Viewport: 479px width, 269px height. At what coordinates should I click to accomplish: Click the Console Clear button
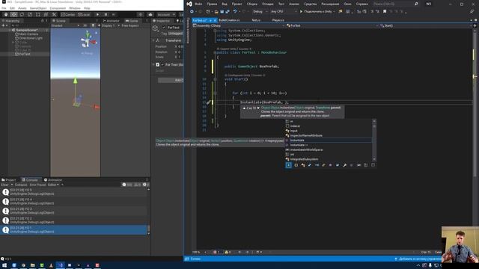pyautogui.click(x=4, y=185)
